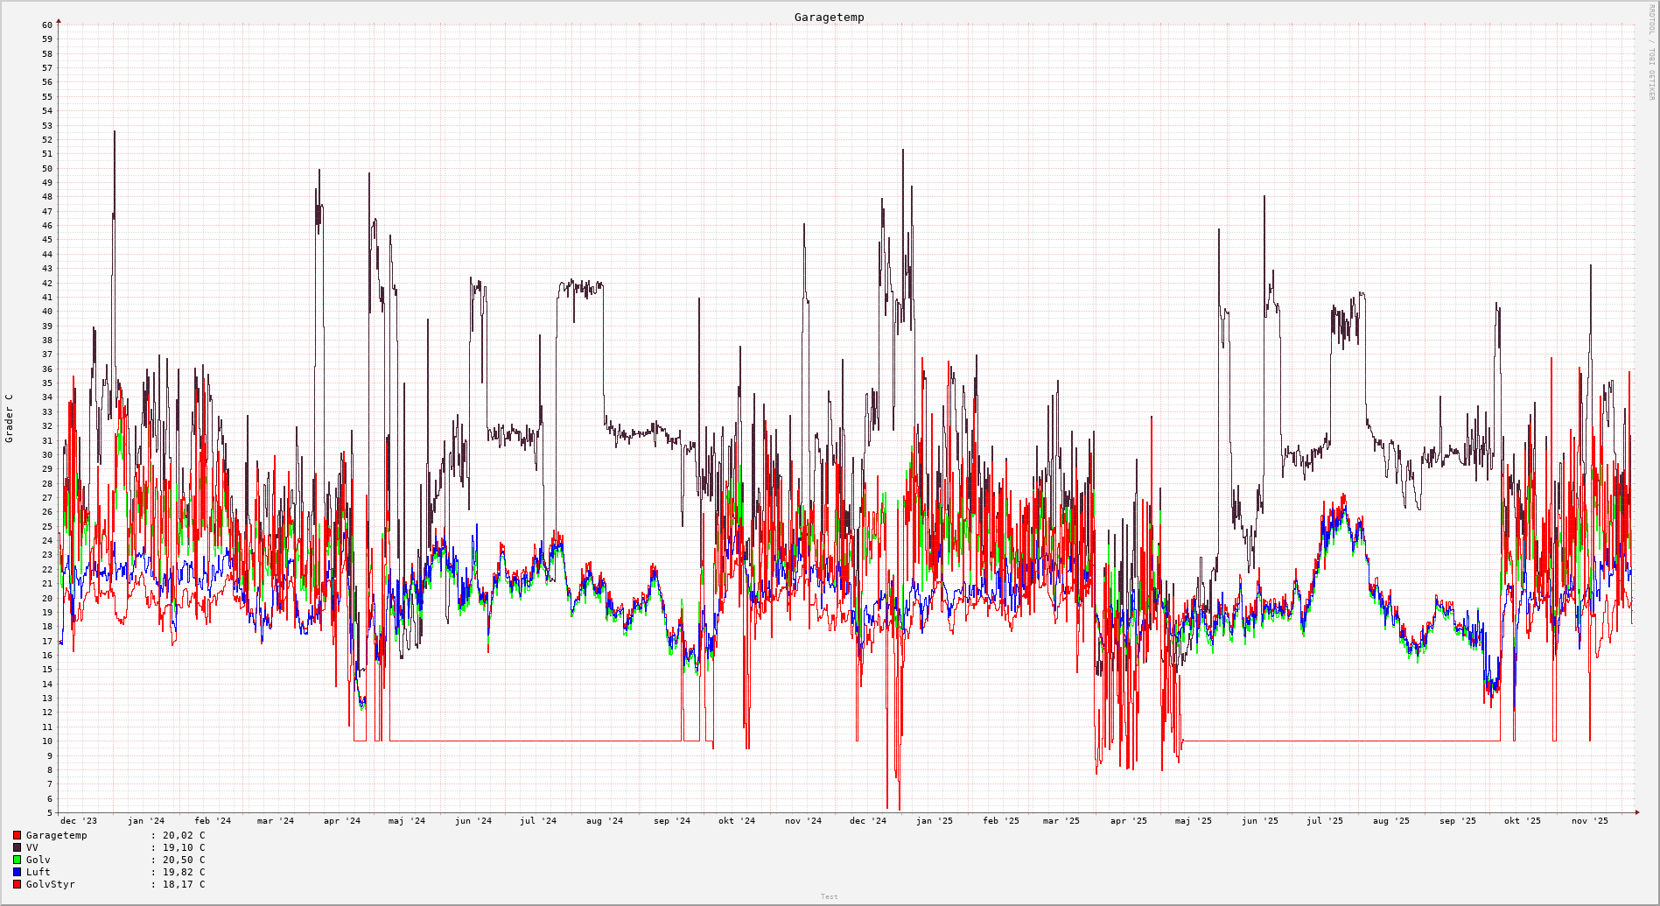Click the red Garagetemp legend swatch
This screenshot has width=1660, height=906.
point(17,835)
